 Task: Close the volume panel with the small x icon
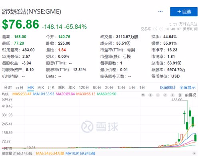click(194, 153)
